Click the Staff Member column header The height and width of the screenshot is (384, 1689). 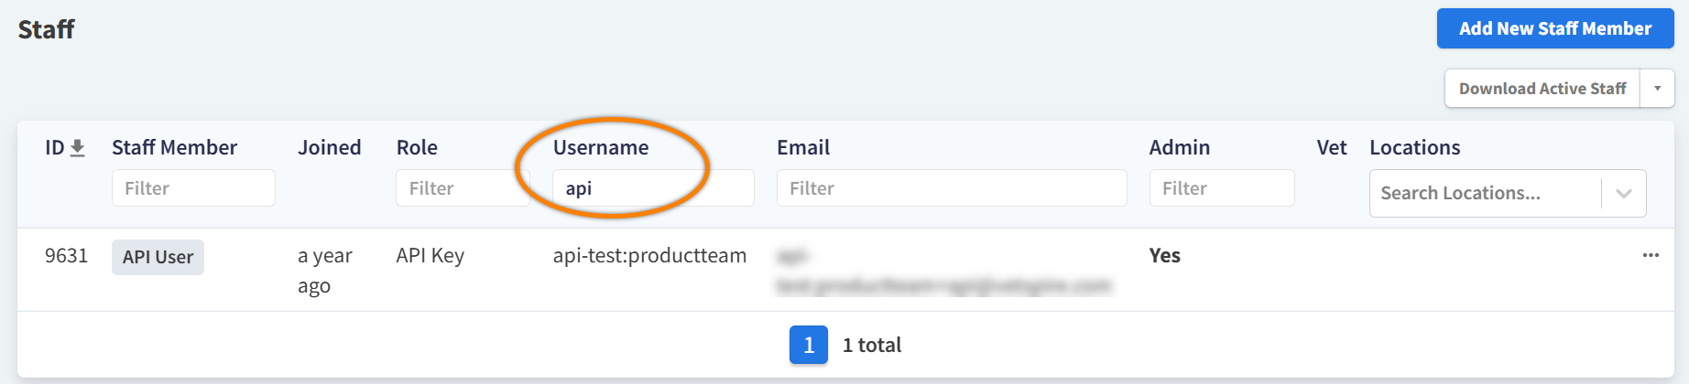pyautogui.click(x=174, y=147)
